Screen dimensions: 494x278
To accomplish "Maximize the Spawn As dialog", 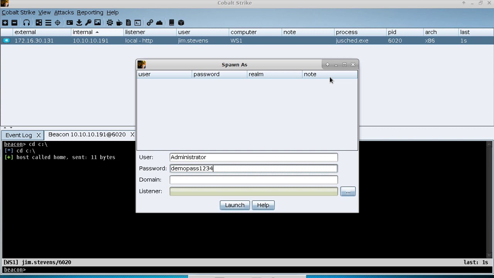I will click(344, 64).
